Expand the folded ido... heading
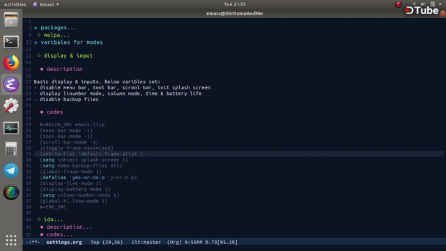Viewport: 446px width, 251px height. pos(53,220)
